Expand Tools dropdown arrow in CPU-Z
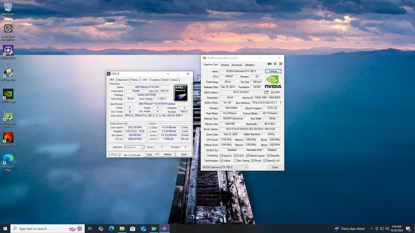Viewport: 415px width, 233px height. (157, 154)
